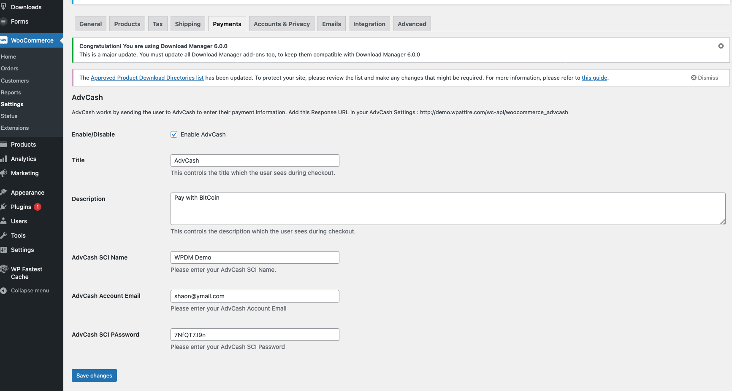Click the Analytics bar chart icon
The width and height of the screenshot is (732, 391).
3,159
